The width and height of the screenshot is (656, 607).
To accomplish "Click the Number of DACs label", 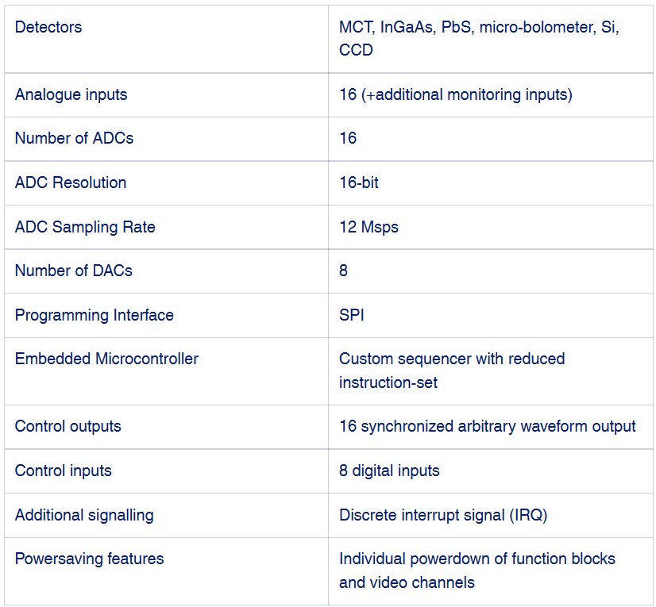I will pos(74,271).
